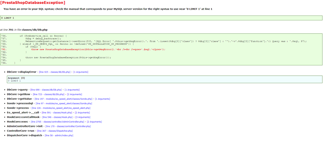Click code line 789 elseif _PS_DEBUG_SQL_

tap(77, 44)
